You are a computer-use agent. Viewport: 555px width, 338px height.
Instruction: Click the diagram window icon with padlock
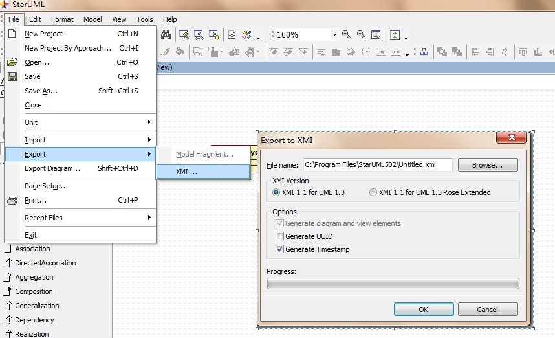[x=214, y=34]
